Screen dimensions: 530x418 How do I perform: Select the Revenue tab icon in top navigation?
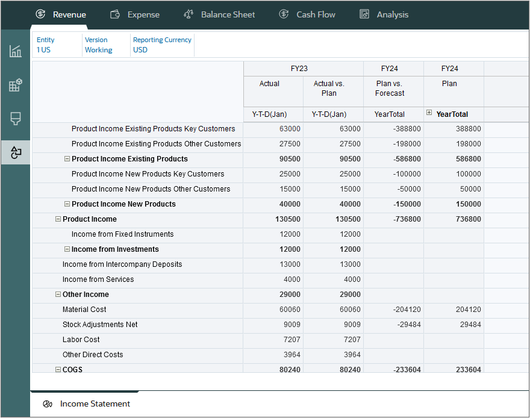pyautogui.click(x=40, y=14)
